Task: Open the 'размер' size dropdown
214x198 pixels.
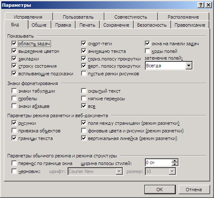Action: pos(172,171)
